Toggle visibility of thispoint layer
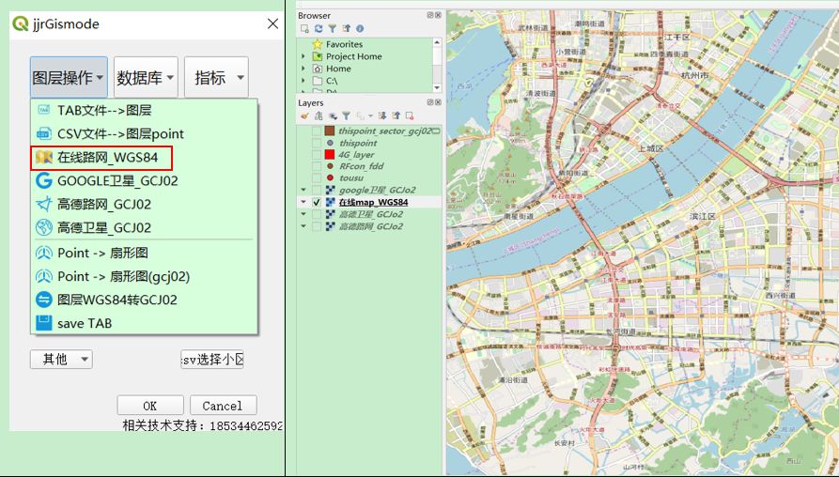 coord(317,144)
